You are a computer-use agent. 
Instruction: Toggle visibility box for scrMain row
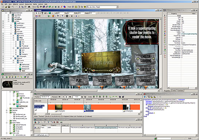(3, 21)
